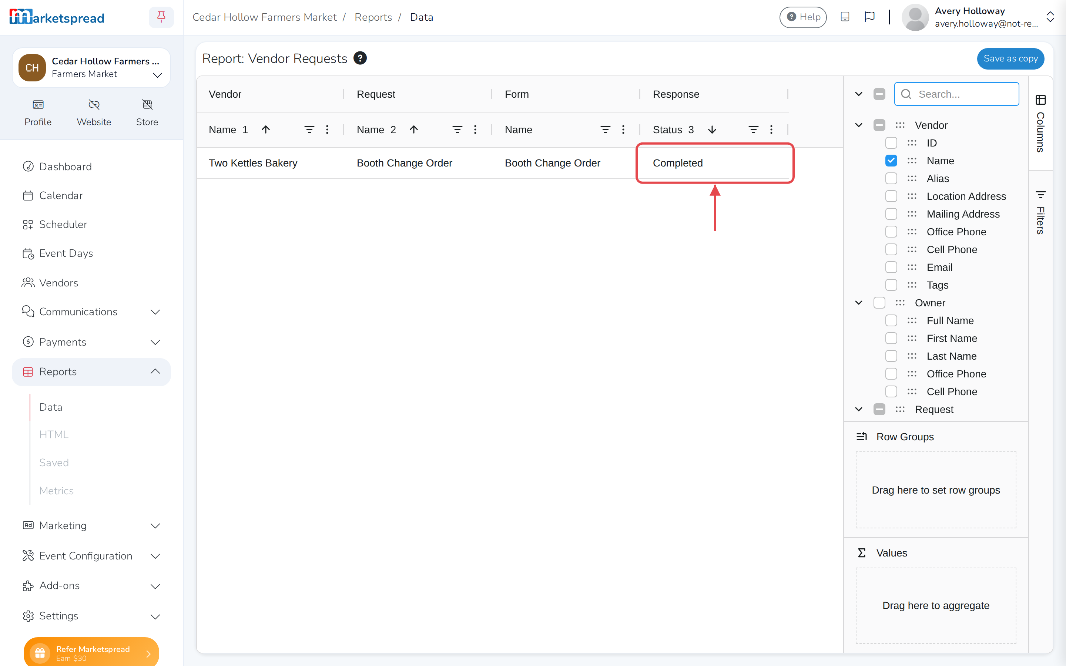Open the report help question mark icon

tap(360, 58)
